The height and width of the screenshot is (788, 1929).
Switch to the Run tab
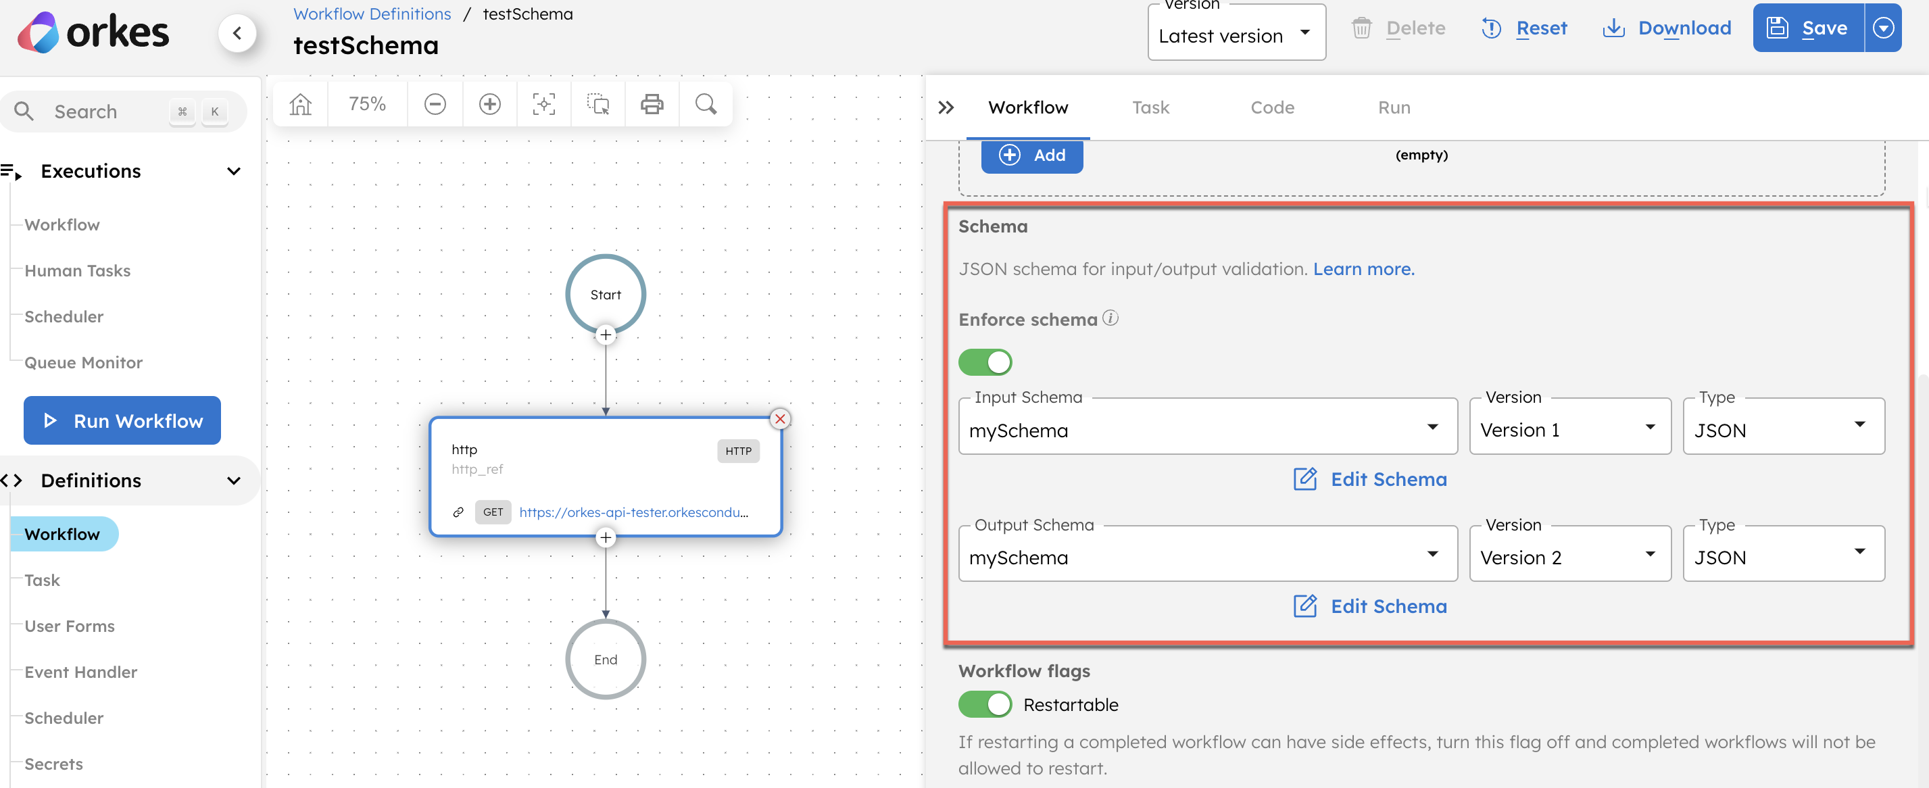(1394, 108)
